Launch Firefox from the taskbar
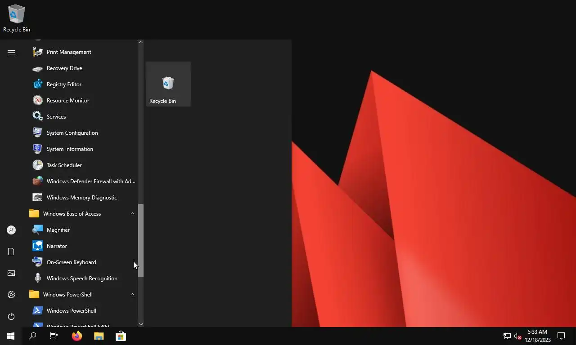This screenshot has width=576, height=345. pyautogui.click(x=77, y=336)
